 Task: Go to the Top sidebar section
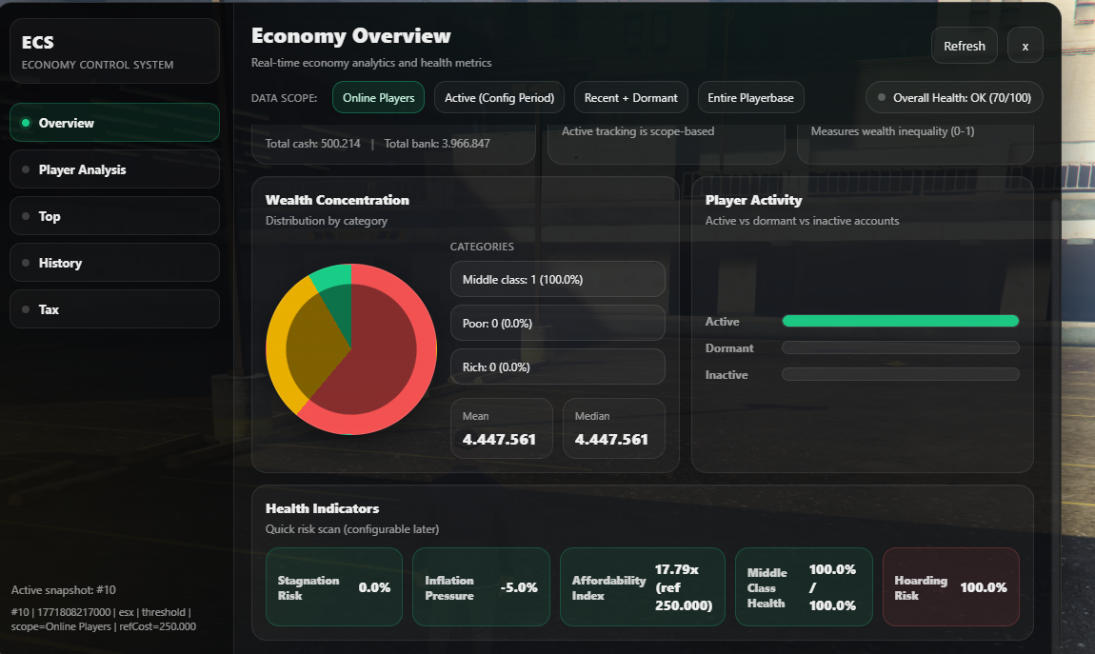(x=114, y=216)
